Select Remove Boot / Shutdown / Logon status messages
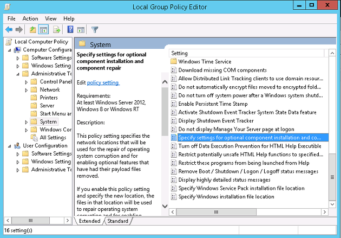The image size is (341, 238). [x=248, y=171]
